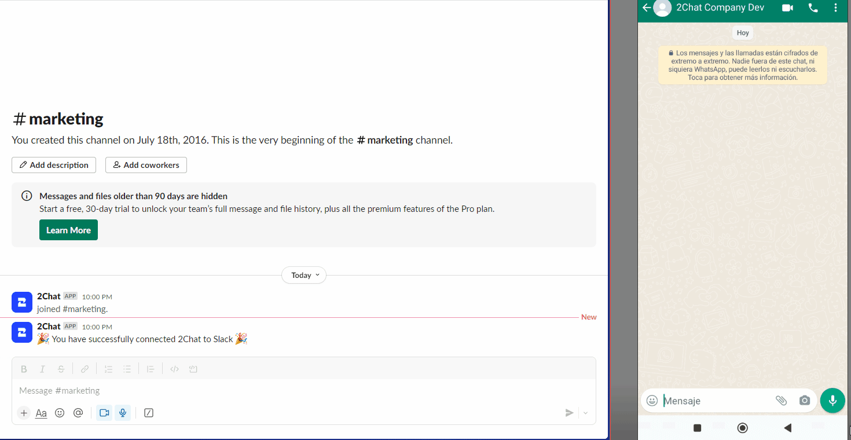Viewport: 851px width, 440px height.
Task: Click the #marketing channel heading
Action: click(x=58, y=119)
